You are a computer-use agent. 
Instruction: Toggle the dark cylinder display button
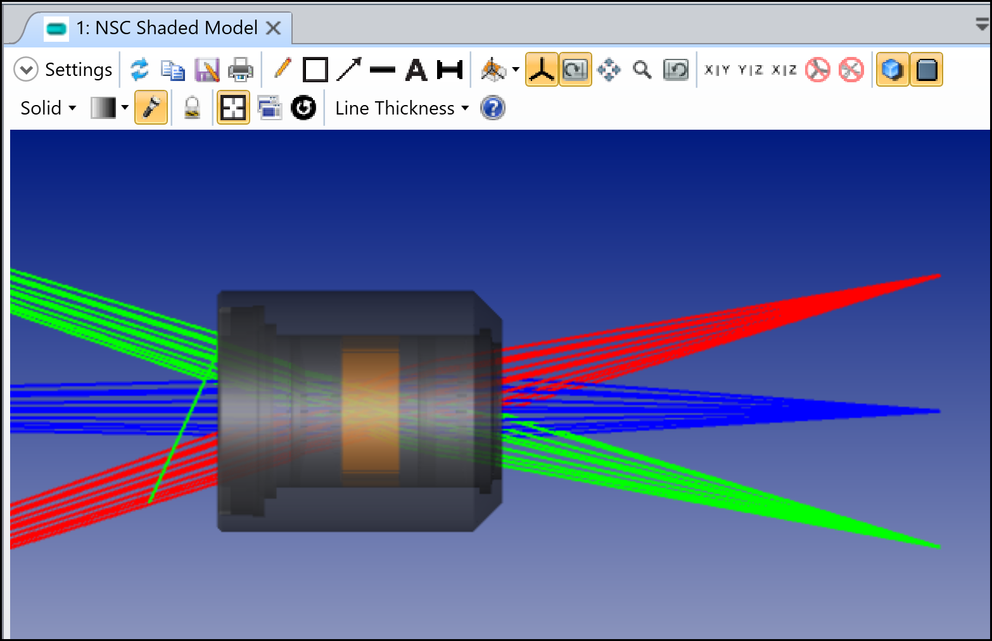pyautogui.click(x=927, y=70)
